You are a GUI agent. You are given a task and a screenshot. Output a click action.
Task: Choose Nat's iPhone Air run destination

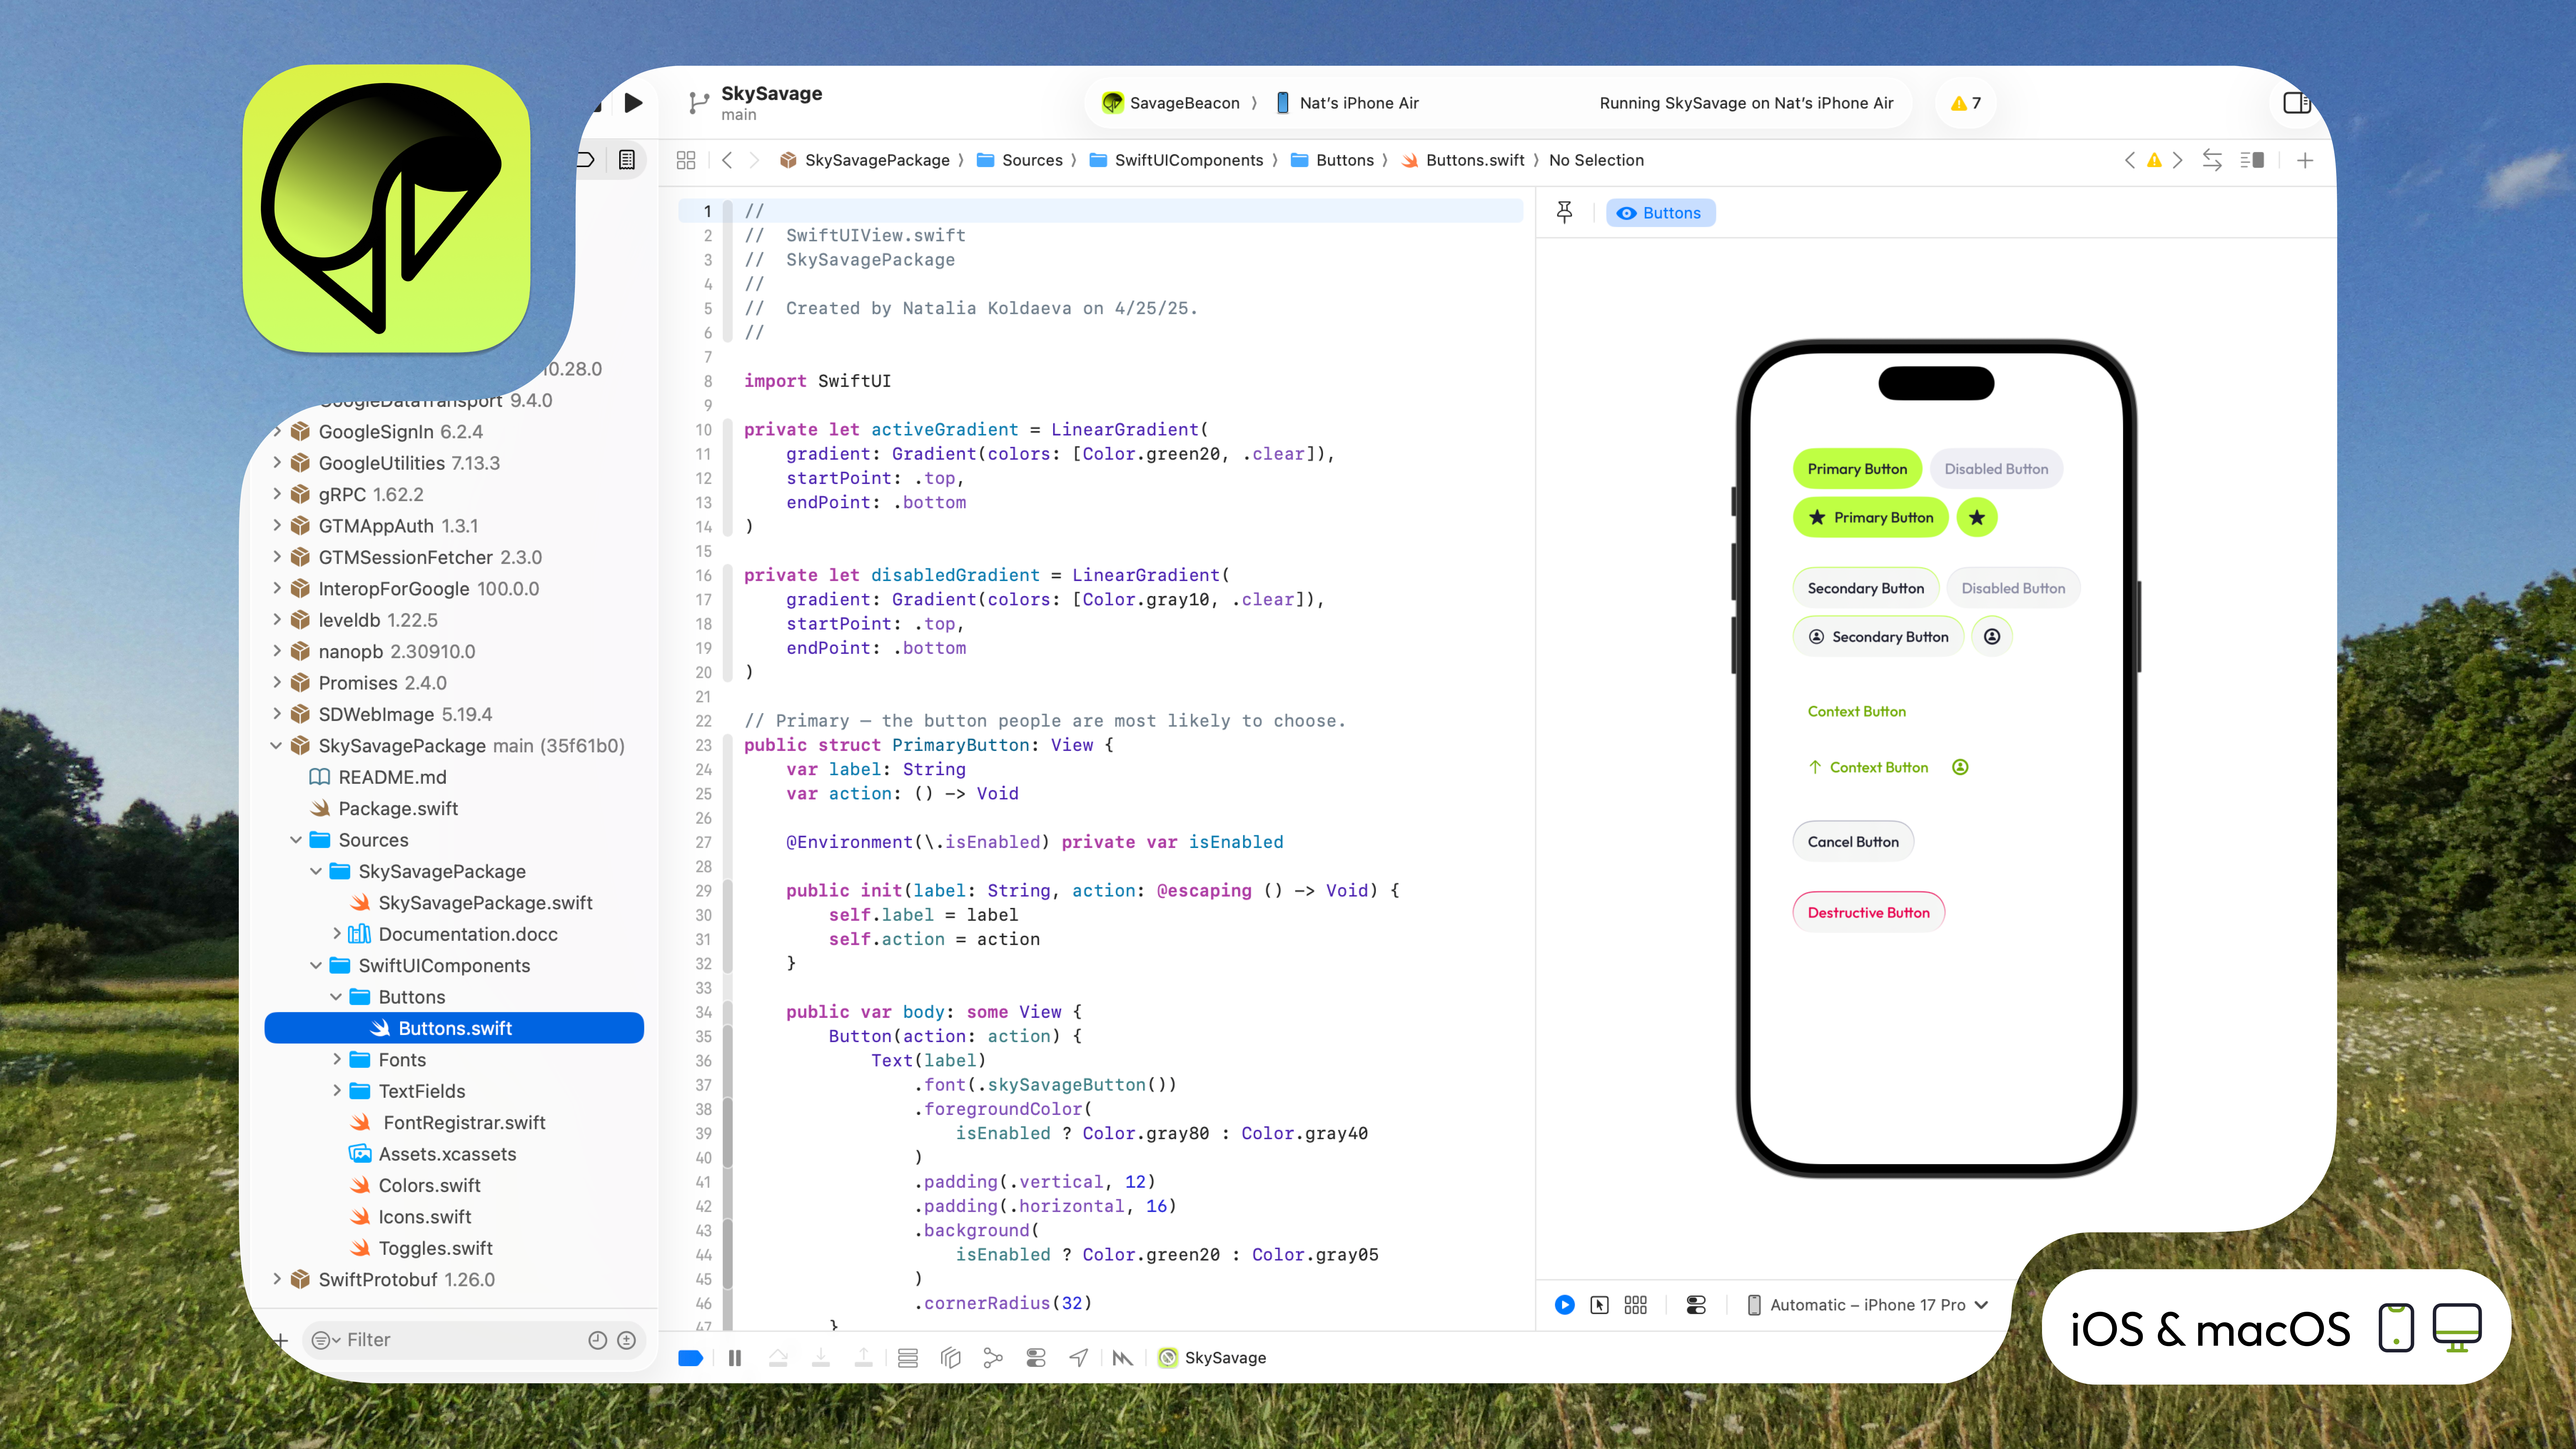1347,103
